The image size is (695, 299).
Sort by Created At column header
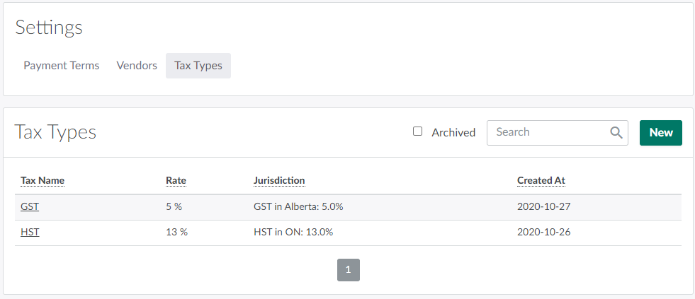(541, 180)
